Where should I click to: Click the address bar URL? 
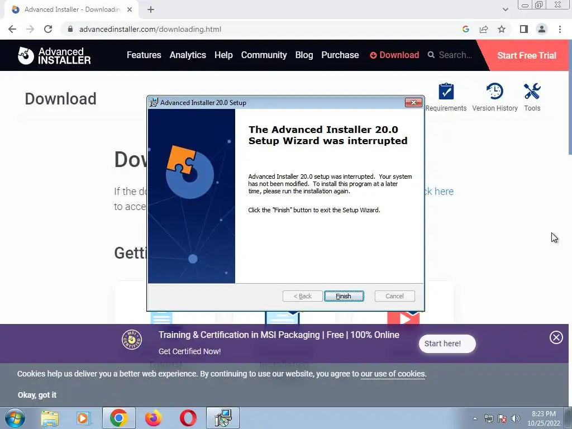[150, 29]
